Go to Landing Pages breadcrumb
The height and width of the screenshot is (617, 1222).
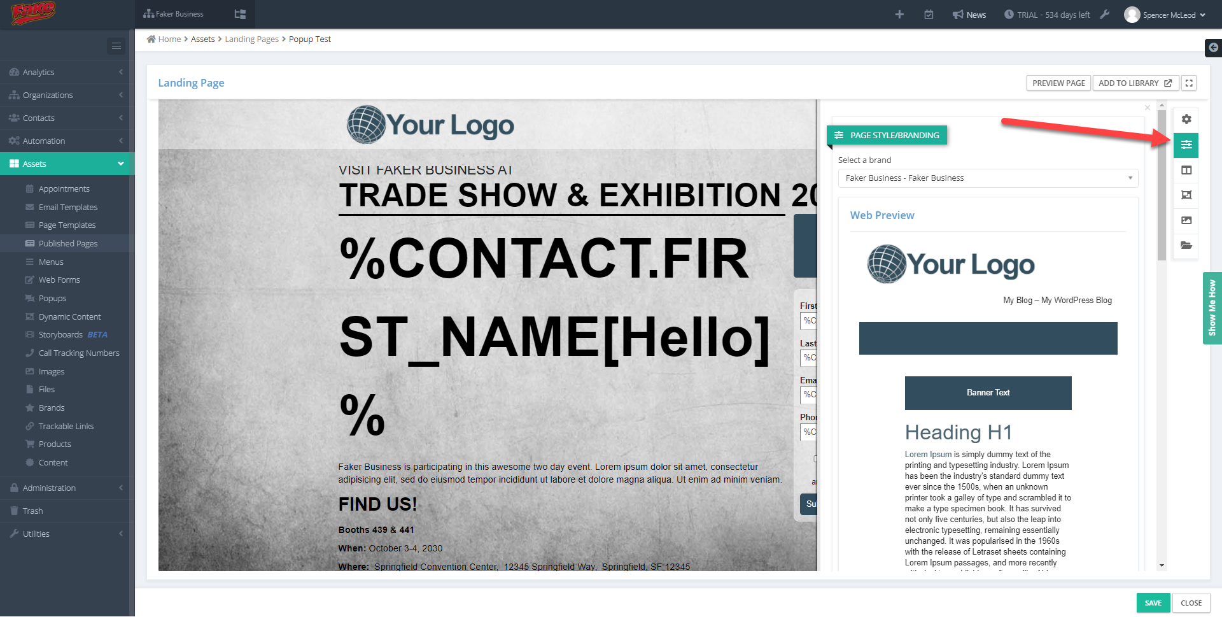252,39
